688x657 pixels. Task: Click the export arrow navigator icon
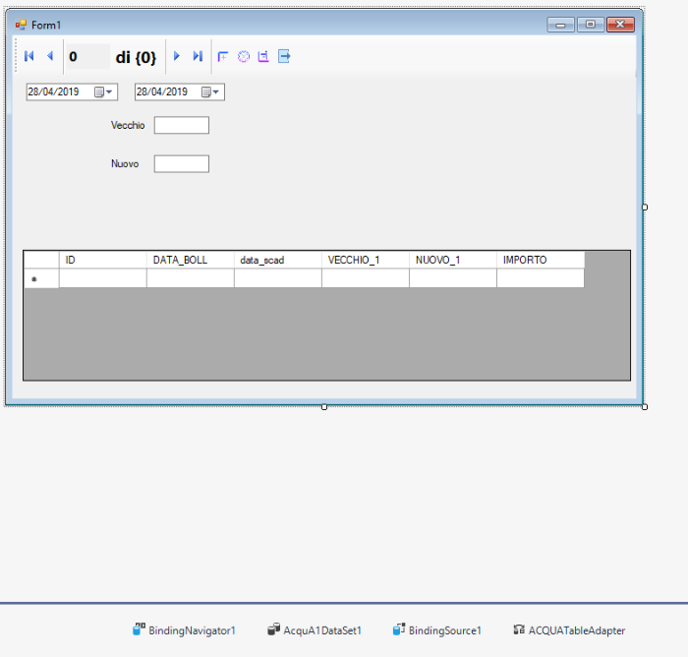click(284, 56)
